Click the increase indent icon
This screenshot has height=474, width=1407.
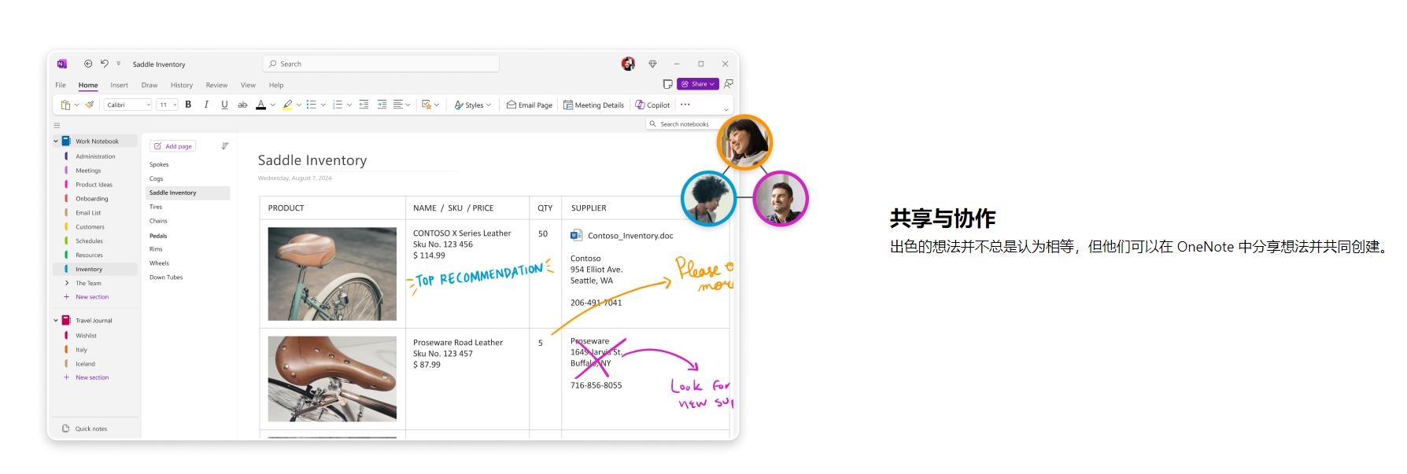(382, 105)
